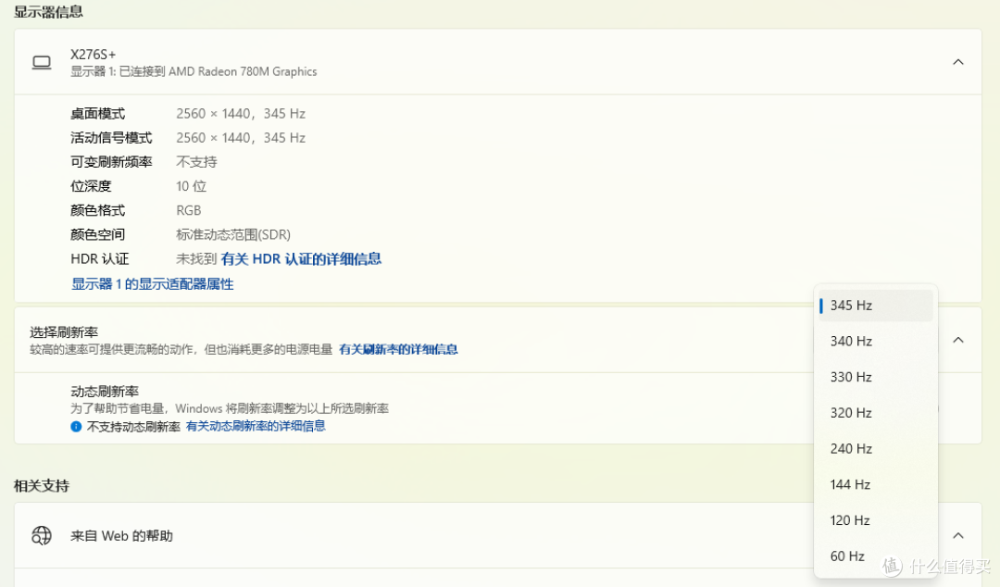Select 60 Hz refresh rate

pos(876,556)
